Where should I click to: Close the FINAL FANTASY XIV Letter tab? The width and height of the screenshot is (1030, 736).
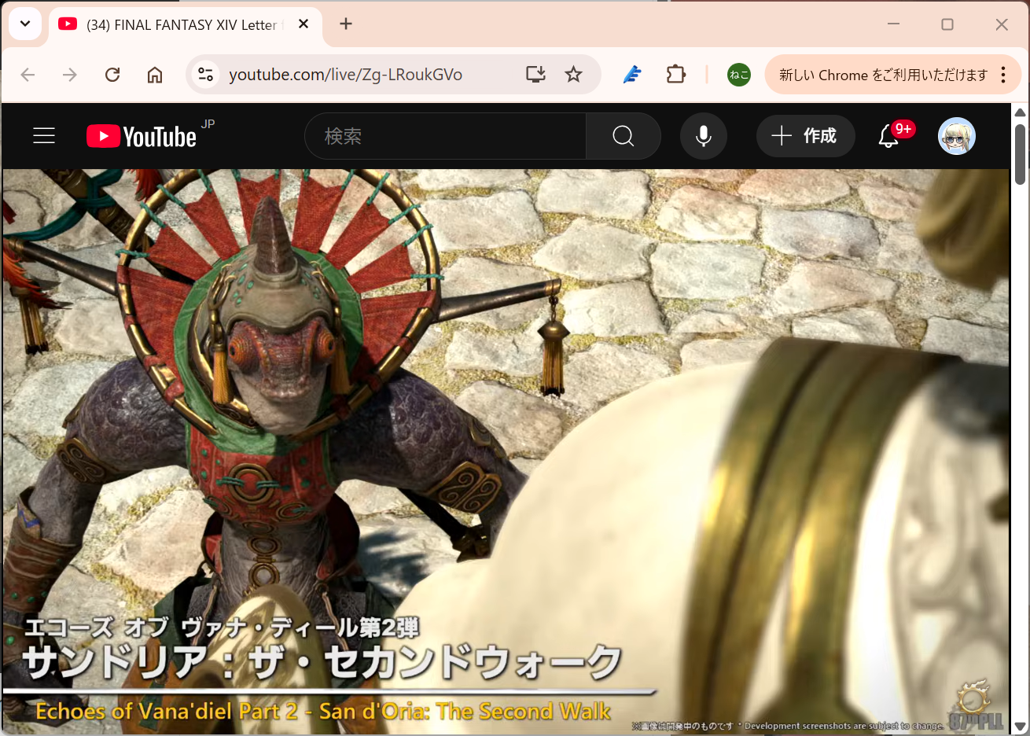click(303, 24)
